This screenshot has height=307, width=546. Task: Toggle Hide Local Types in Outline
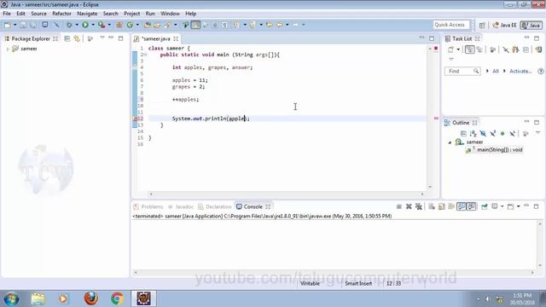point(512,134)
